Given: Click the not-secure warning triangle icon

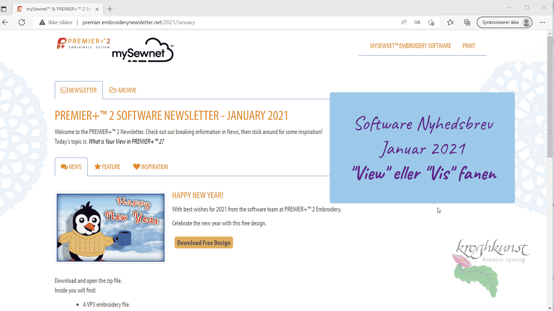Looking at the screenshot, I should 42,22.
